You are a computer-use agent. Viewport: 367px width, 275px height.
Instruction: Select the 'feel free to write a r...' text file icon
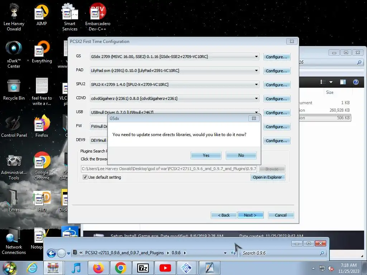pos(42,92)
